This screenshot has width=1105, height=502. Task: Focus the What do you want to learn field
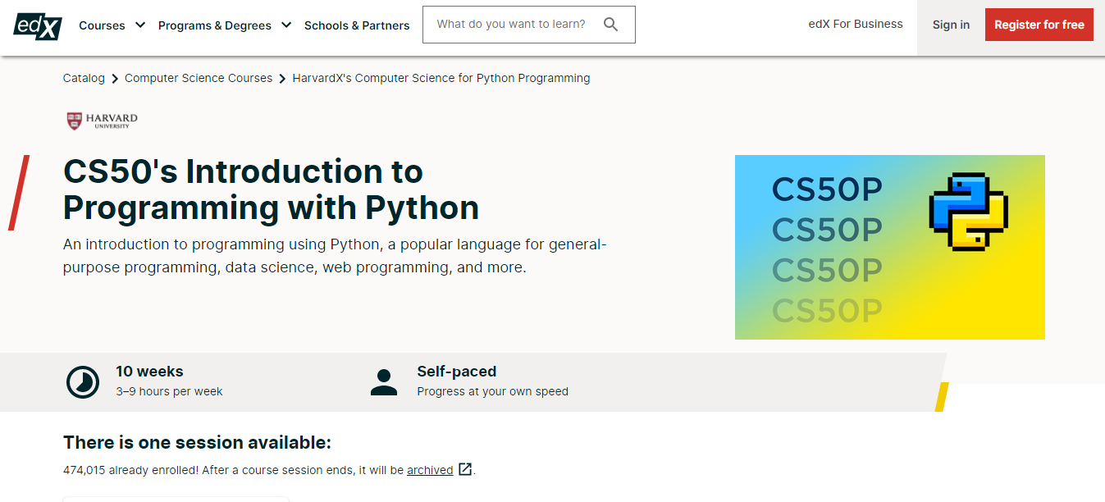(529, 25)
